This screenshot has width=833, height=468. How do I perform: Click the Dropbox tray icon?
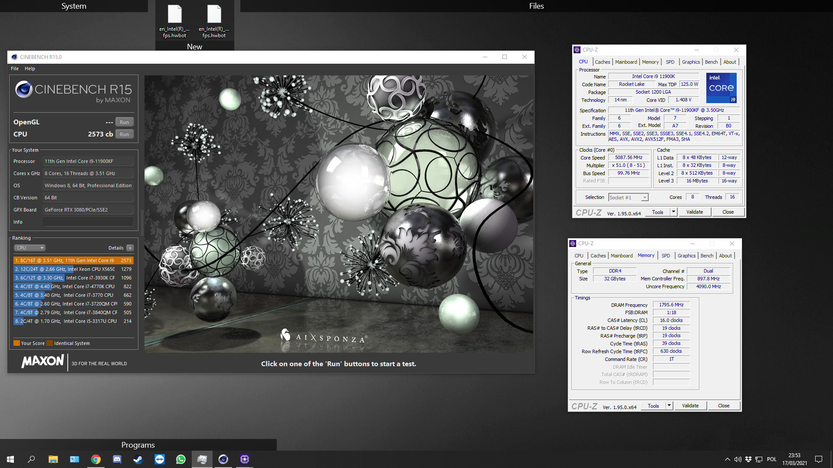point(748,459)
